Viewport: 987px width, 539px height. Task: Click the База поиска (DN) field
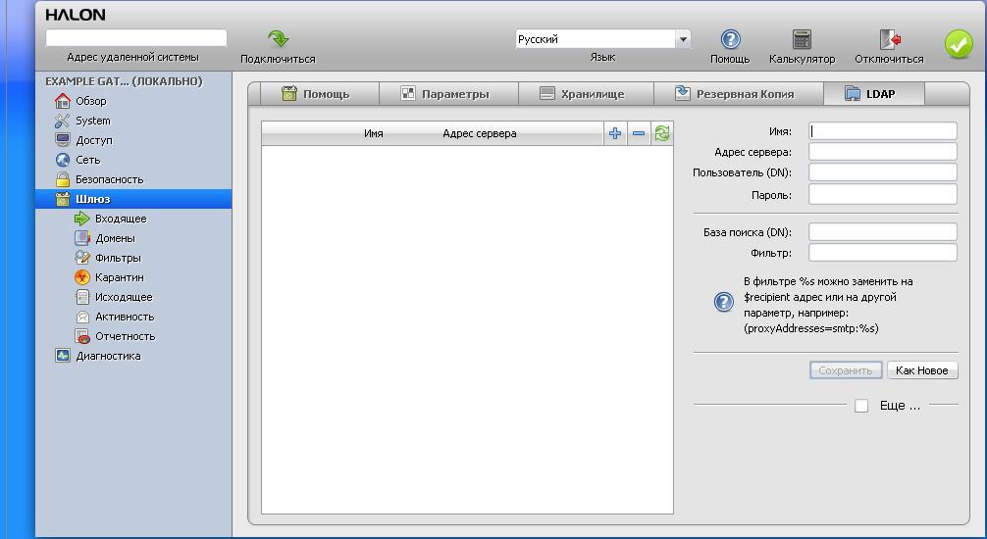click(x=882, y=232)
